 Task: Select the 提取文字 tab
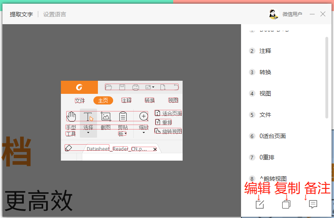21,14
